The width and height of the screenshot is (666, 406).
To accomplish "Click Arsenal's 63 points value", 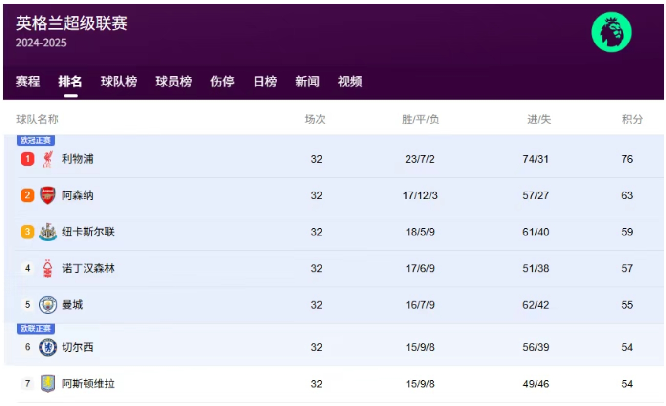I will tap(627, 196).
